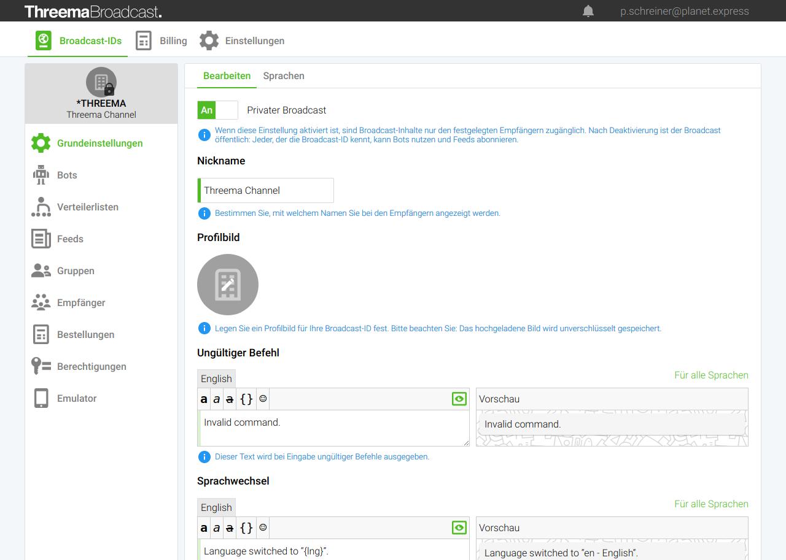This screenshot has width=786, height=560.
Task: Click the Language switched text area
Action: [x=333, y=550]
